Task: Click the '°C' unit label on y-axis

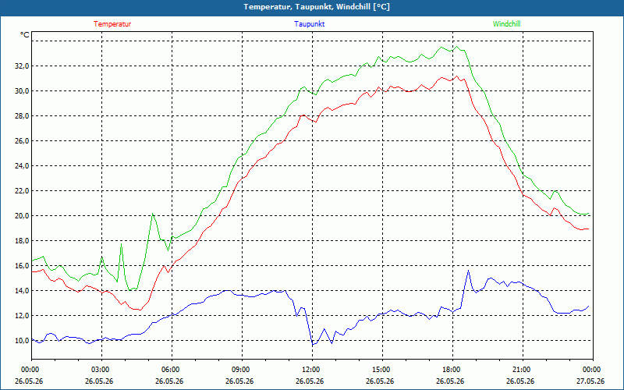Action: tap(25, 35)
